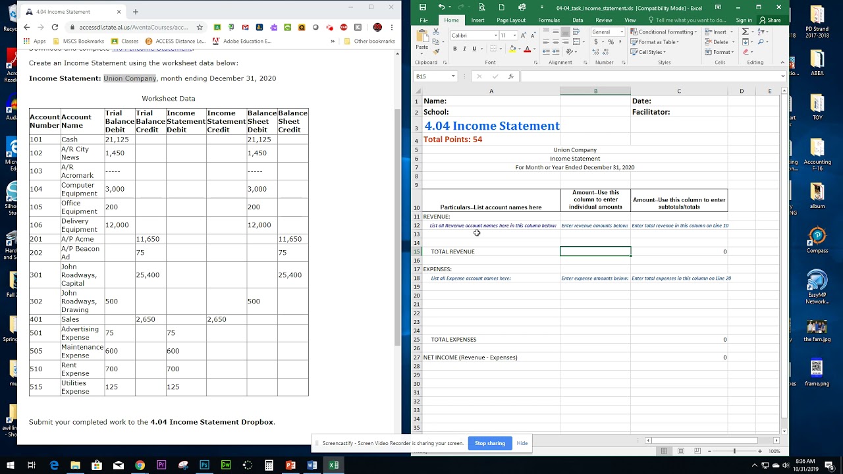Switch to the Formulas tab
Screen dimensions: 843x474
click(549, 20)
